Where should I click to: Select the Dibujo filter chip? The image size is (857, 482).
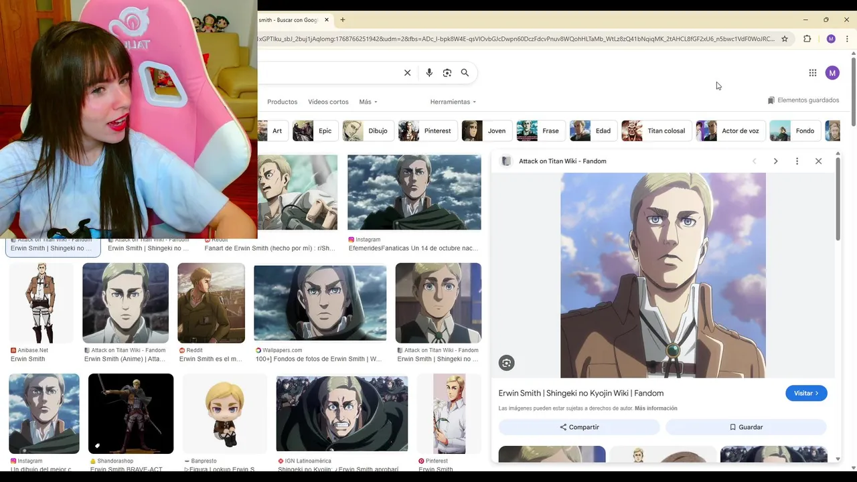pos(368,131)
